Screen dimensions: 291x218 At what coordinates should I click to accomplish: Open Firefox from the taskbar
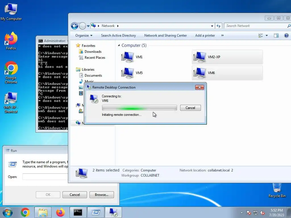61,212
